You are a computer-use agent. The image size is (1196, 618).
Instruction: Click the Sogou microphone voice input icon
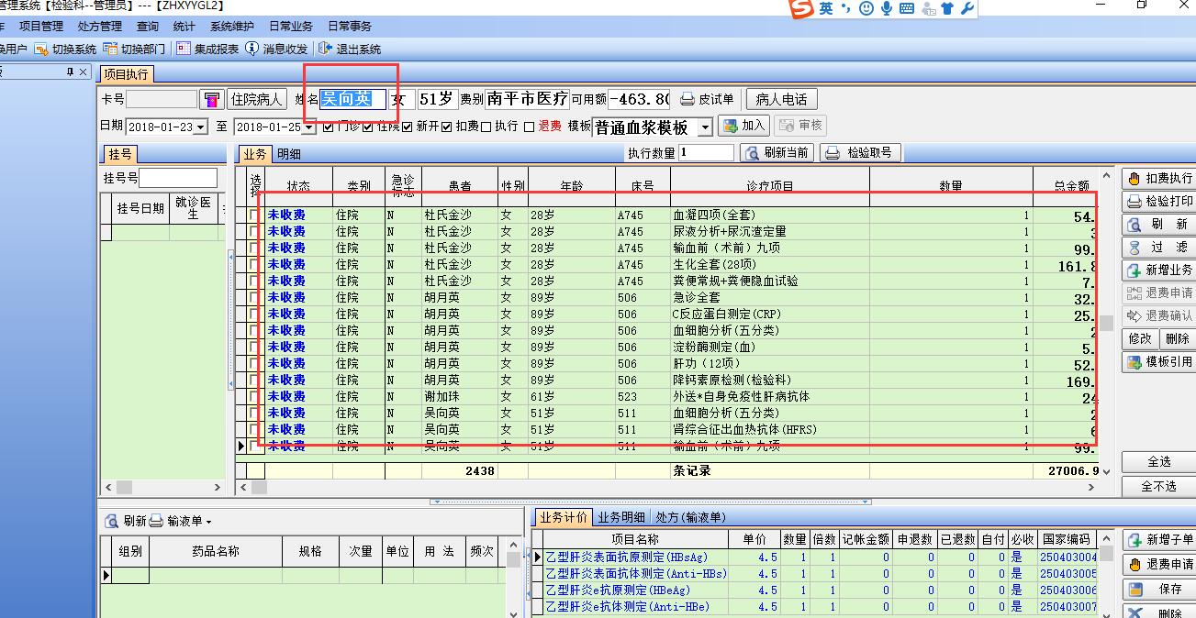pyautogui.click(x=886, y=8)
